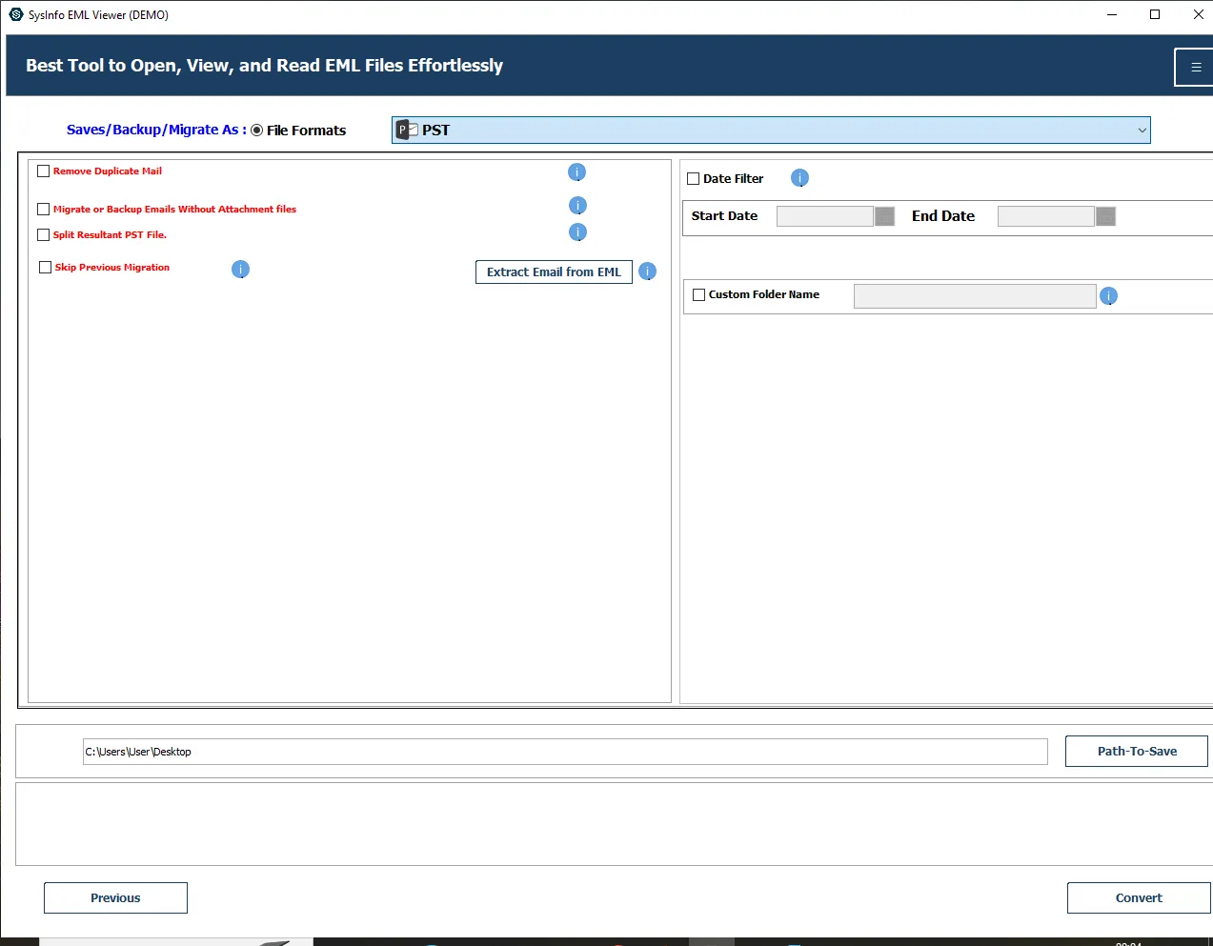Click the End Date label
The image size is (1213, 946).
(943, 216)
